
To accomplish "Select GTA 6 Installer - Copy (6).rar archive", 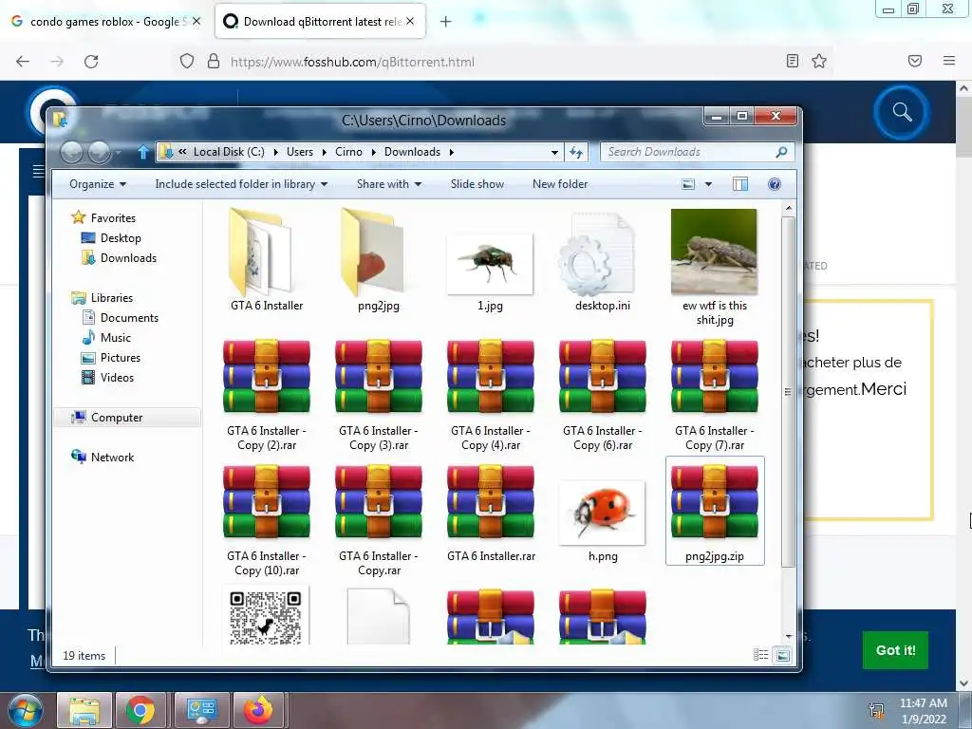I will (603, 376).
